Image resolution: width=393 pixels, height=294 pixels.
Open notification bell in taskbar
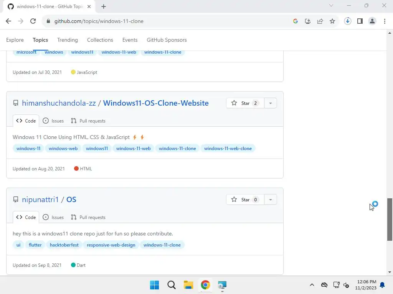[x=382, y=285]
